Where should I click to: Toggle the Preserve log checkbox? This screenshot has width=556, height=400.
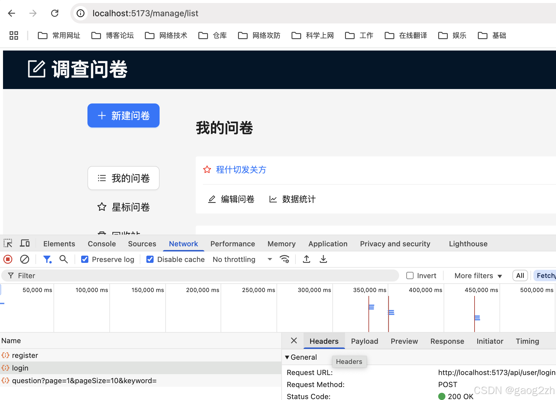pos(85,259)
